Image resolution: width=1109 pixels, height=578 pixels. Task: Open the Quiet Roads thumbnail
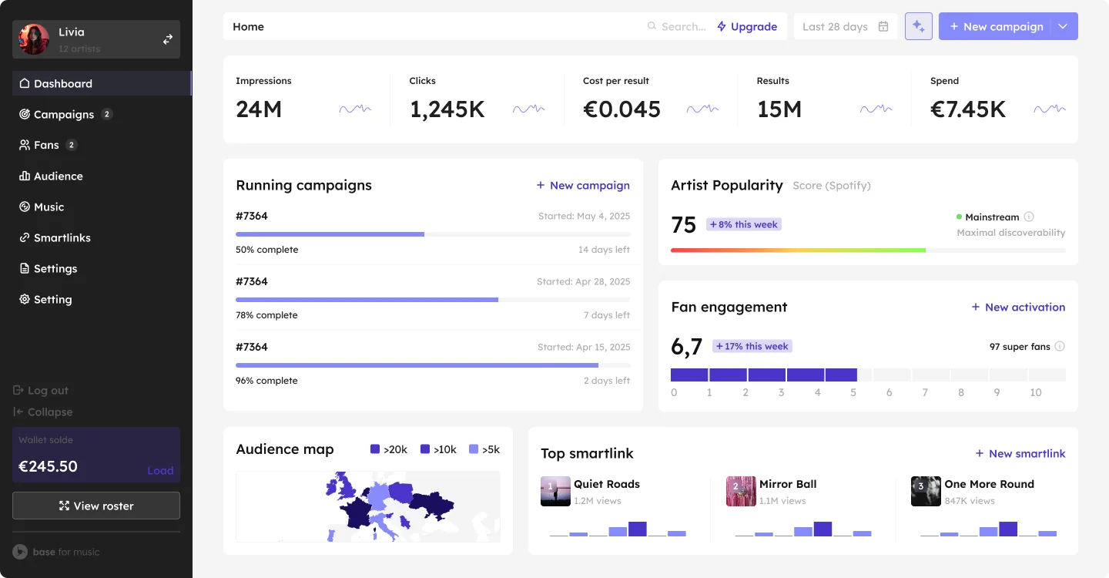point(555,491)
